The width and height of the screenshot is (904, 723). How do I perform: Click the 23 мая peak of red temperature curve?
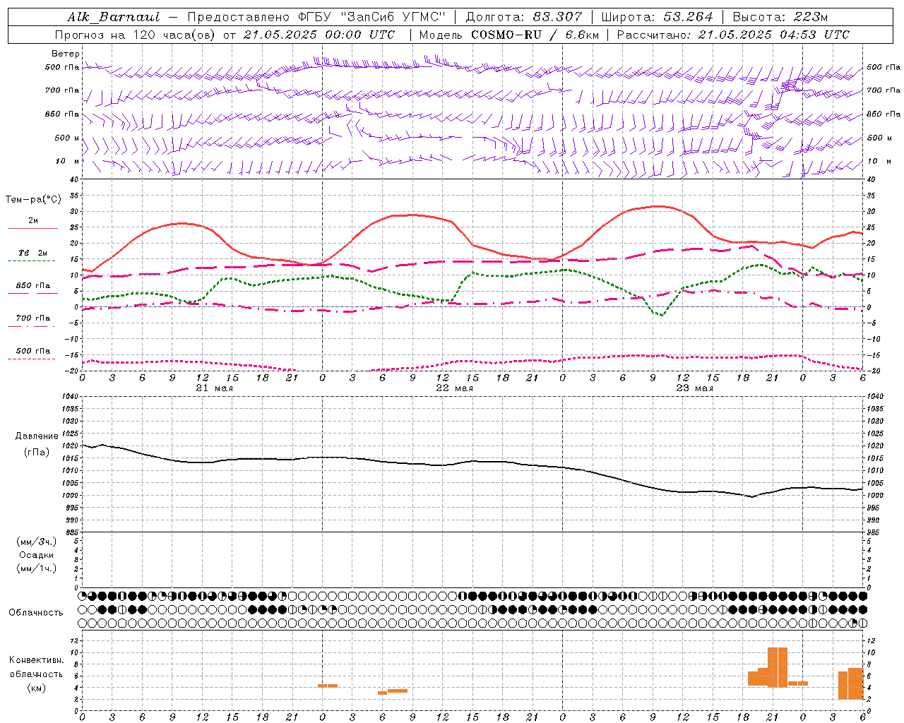658,206
